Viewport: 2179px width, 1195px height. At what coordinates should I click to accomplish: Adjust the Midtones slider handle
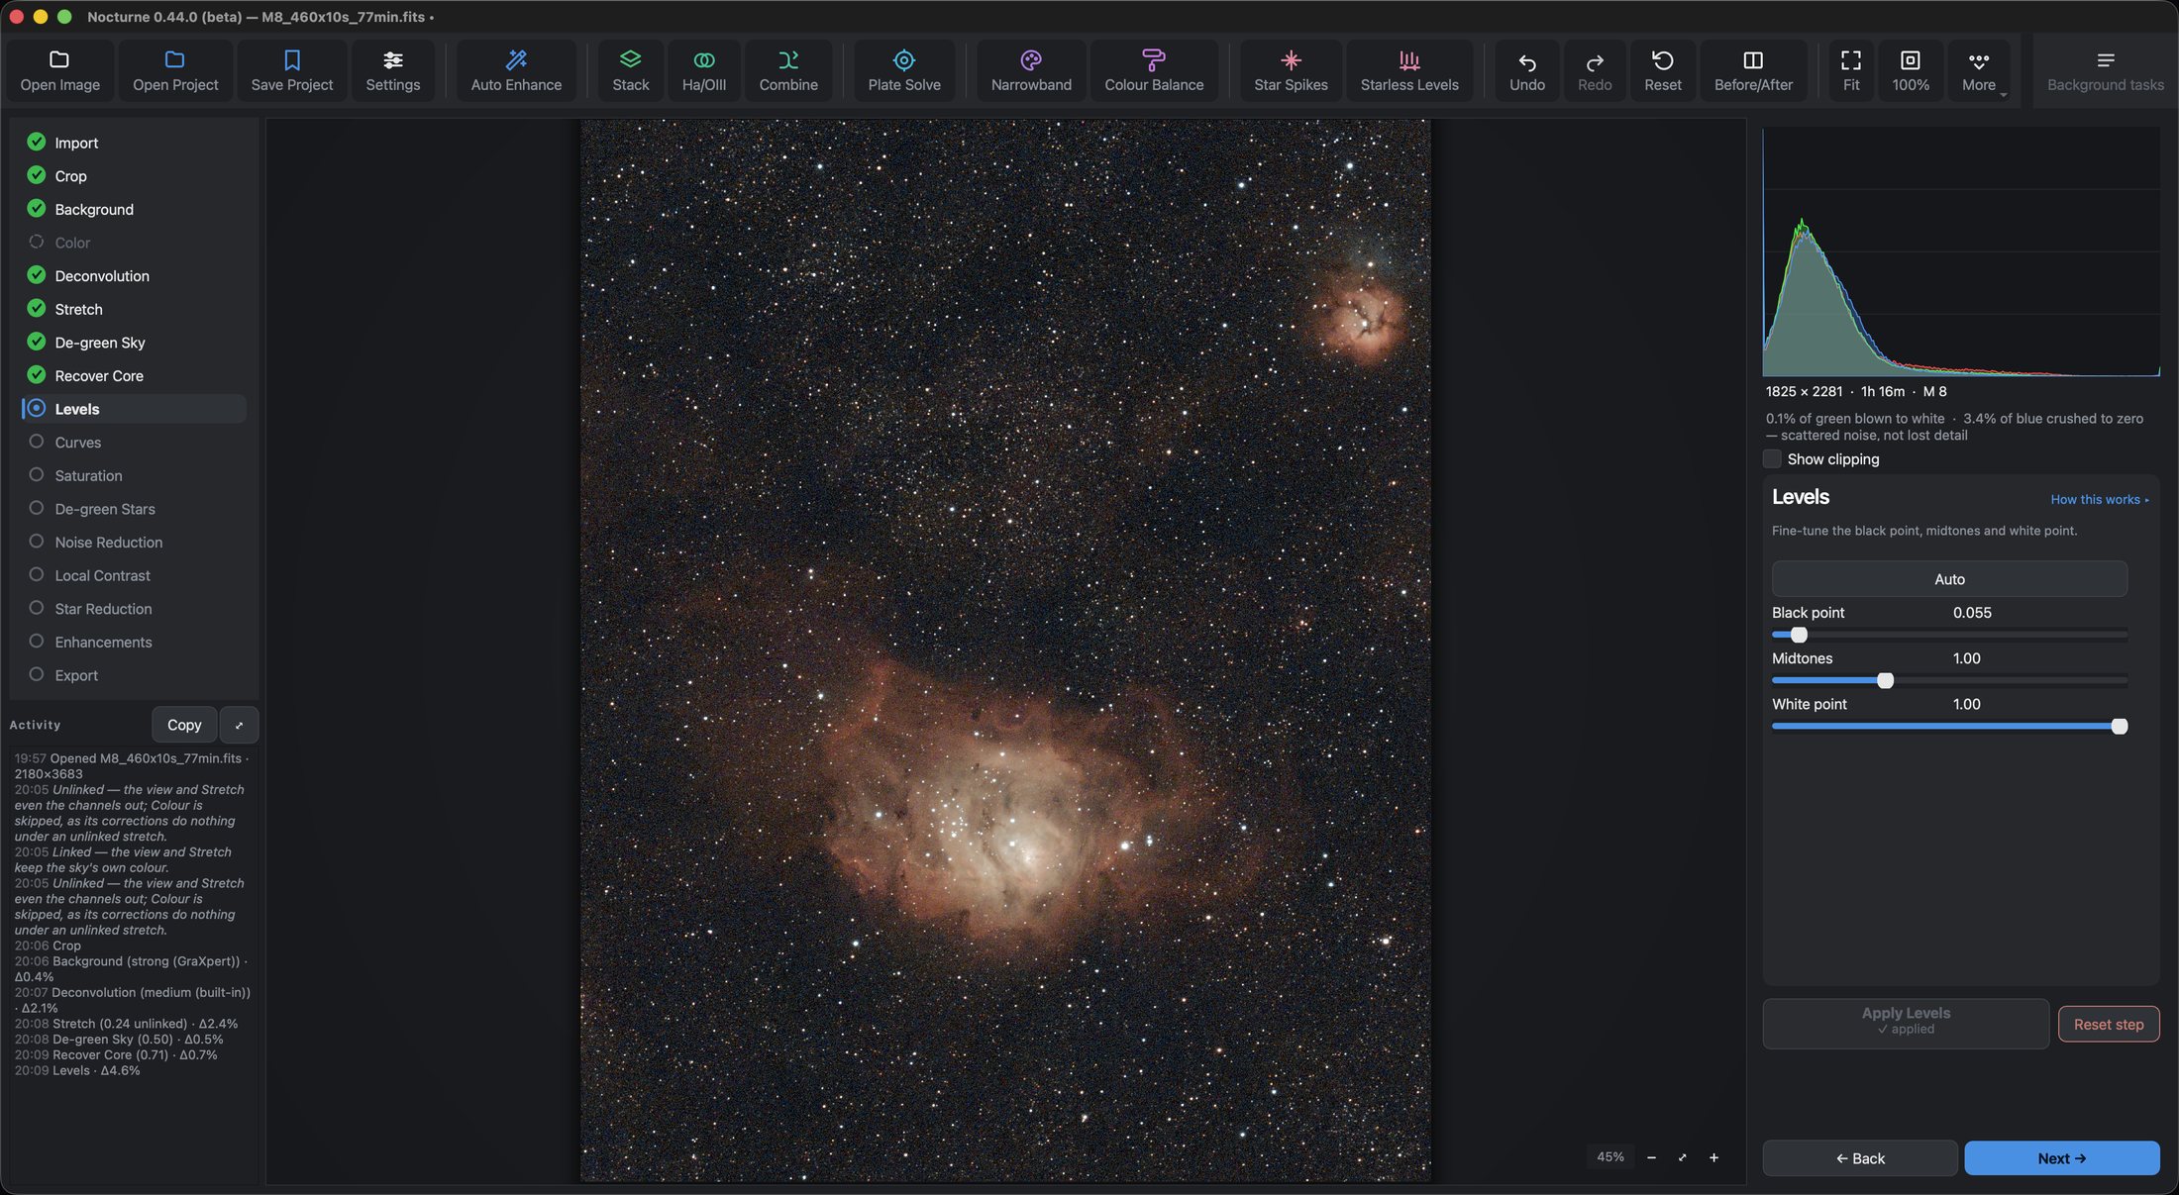(x=1885, y=680)
